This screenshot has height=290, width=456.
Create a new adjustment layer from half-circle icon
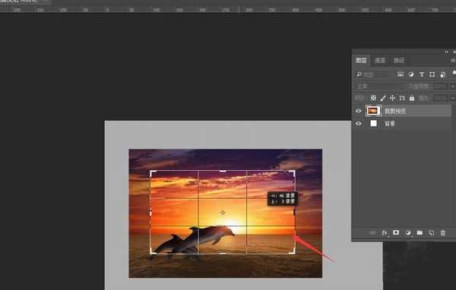coord(408,233)
